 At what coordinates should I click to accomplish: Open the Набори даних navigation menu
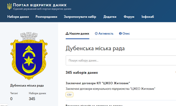point(18,17)
